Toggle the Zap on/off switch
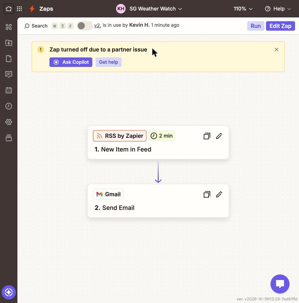The height and width of the screenshot is (303, 299). 85,26
